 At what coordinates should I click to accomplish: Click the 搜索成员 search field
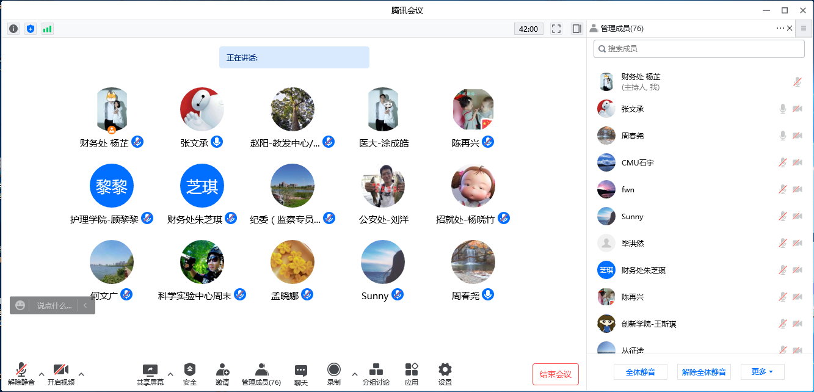pyautogui.click(x=699, y=49)
